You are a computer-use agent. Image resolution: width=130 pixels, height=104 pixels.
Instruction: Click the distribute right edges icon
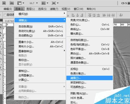point(113,15)
